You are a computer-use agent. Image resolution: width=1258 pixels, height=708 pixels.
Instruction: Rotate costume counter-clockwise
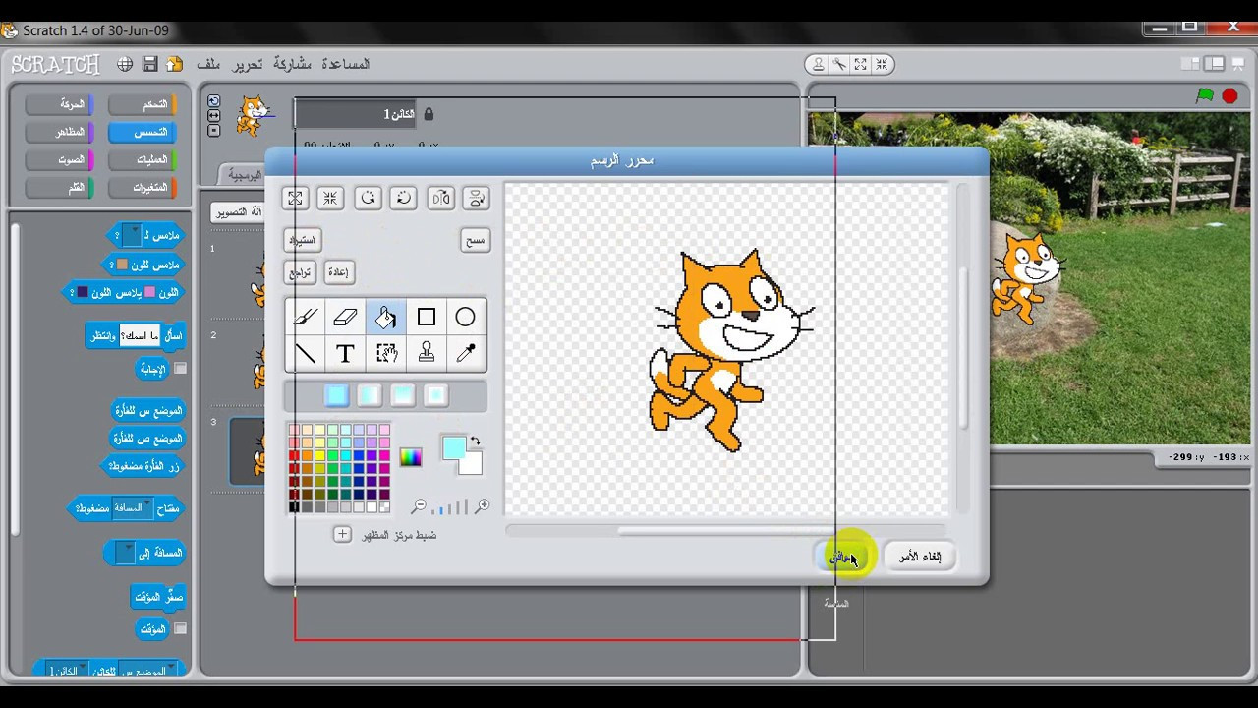point(368,198)
